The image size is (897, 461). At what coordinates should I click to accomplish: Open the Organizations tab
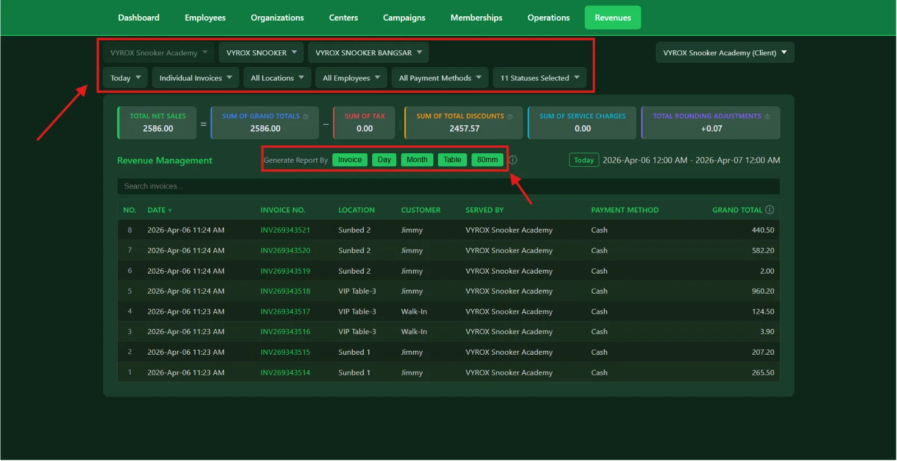pyautogui.click(x=278, y=18)
